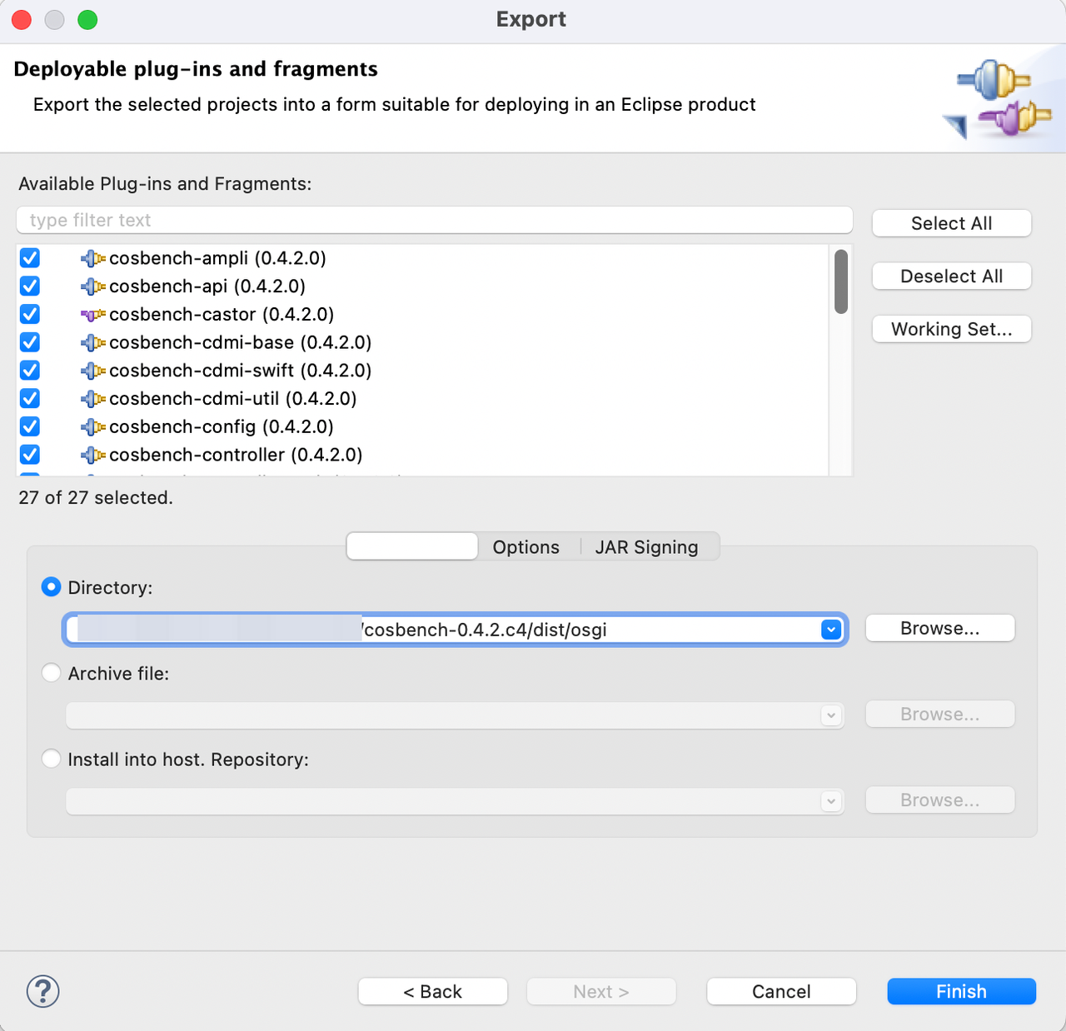This screenshot has width=1066, height=1031.
Task: Select the cosbench-api (0.4.2.0) row text
Action: [x=207, y=286]
